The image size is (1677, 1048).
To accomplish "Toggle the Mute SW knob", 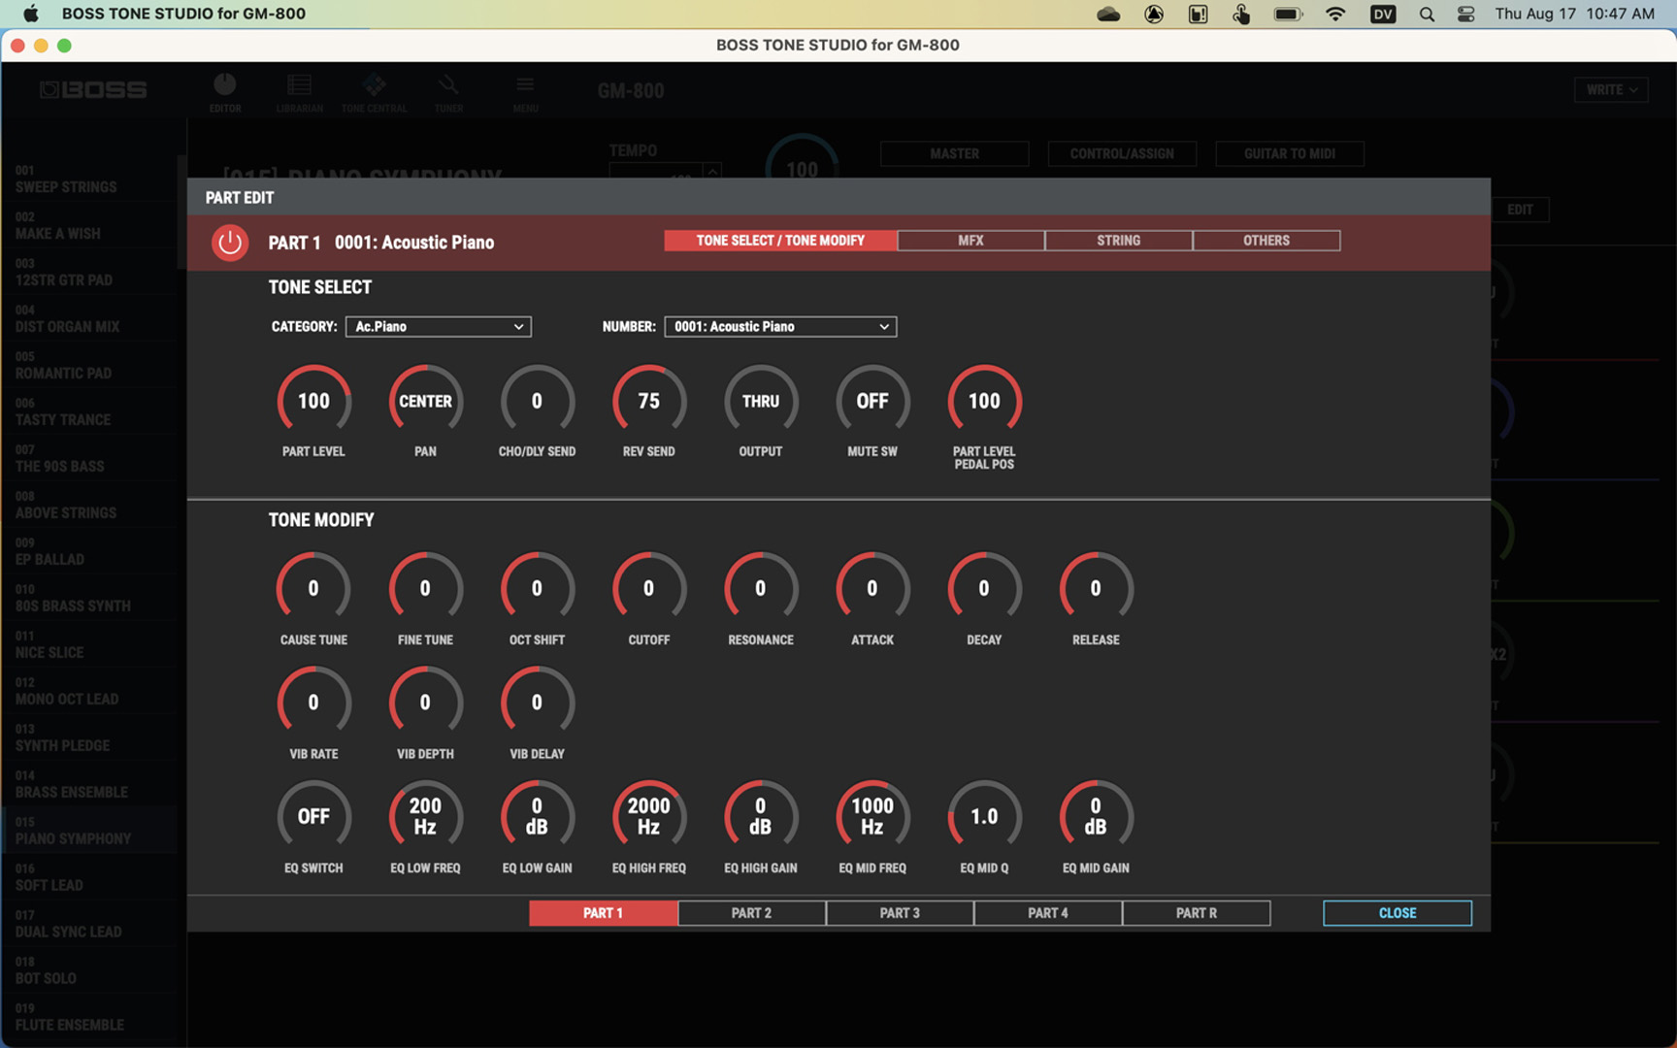I will pos(871,402).
